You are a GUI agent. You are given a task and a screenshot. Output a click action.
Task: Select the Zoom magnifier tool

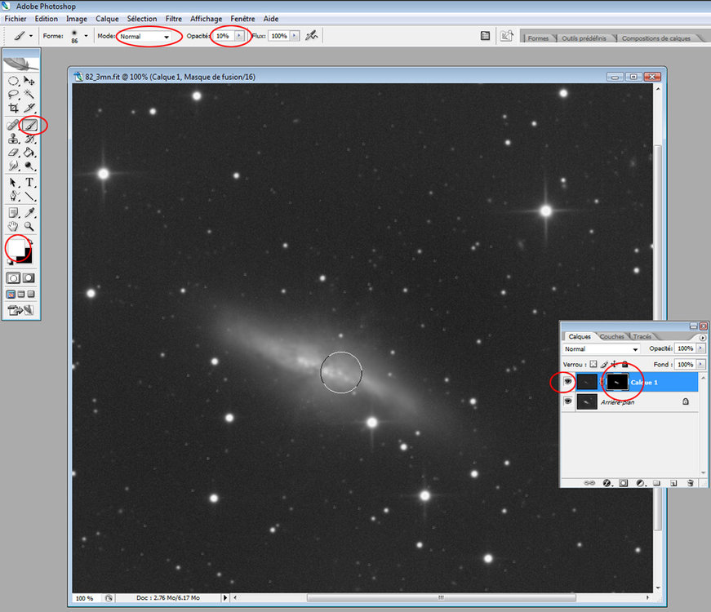point(29,226)
